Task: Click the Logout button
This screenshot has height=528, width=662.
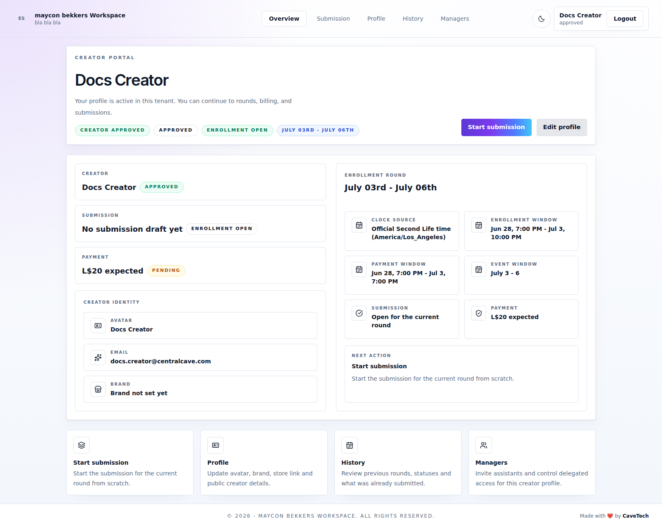Action: coord(625,19)
